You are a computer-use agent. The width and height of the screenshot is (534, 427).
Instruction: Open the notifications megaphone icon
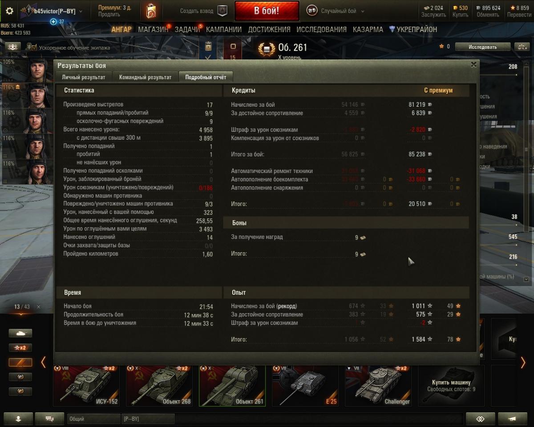point(513,419)
